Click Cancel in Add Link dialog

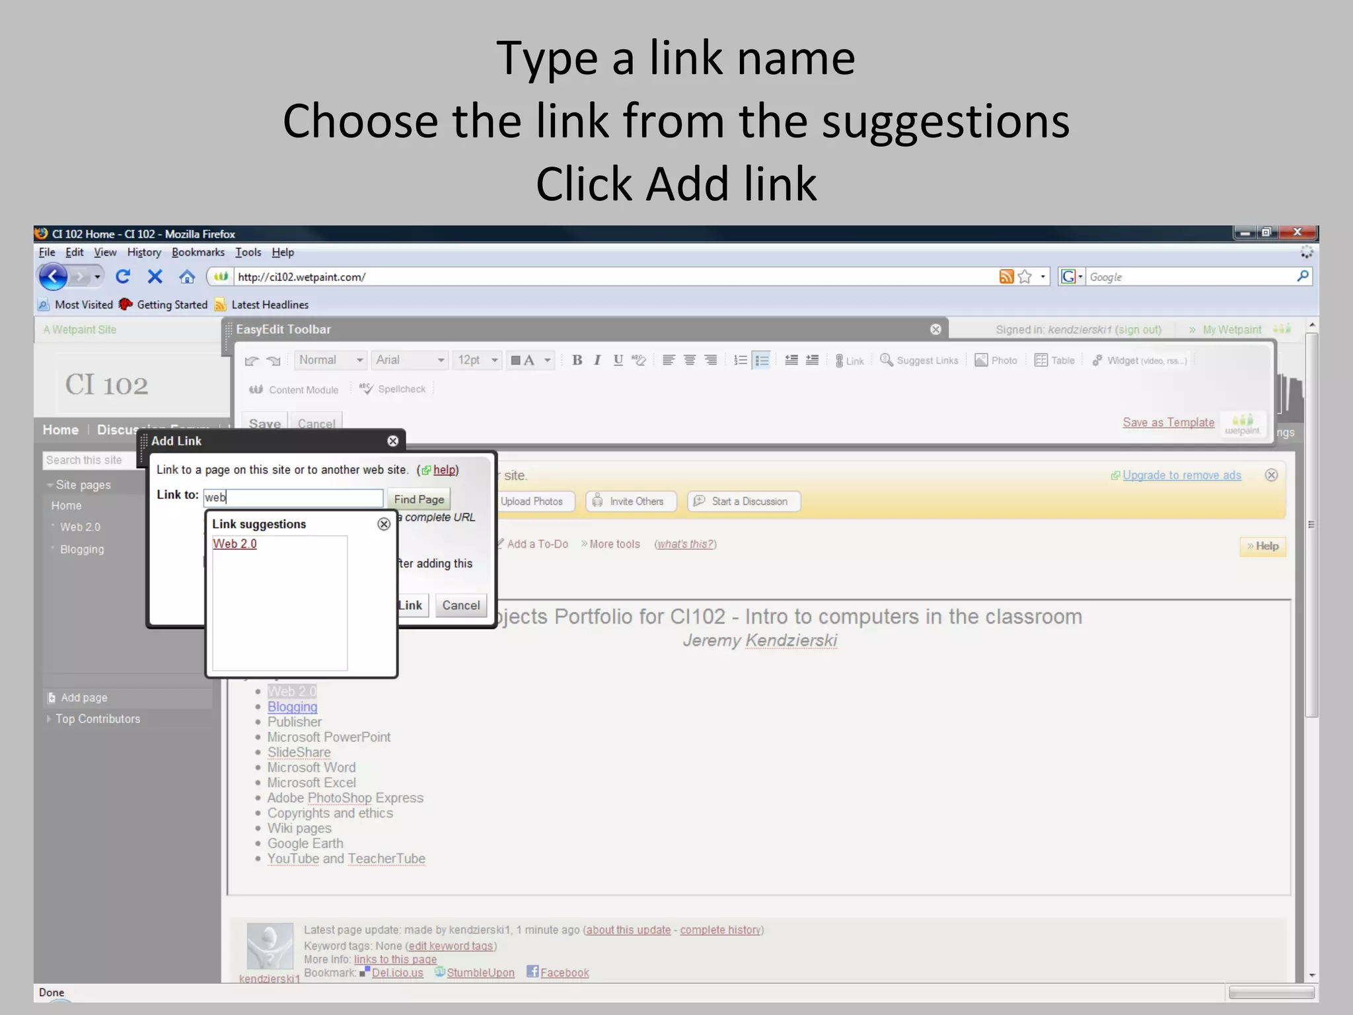461,605
